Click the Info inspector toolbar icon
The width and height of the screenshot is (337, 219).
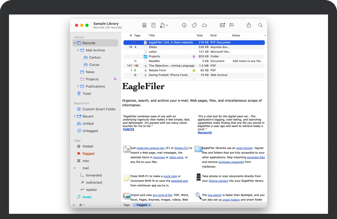184,25
